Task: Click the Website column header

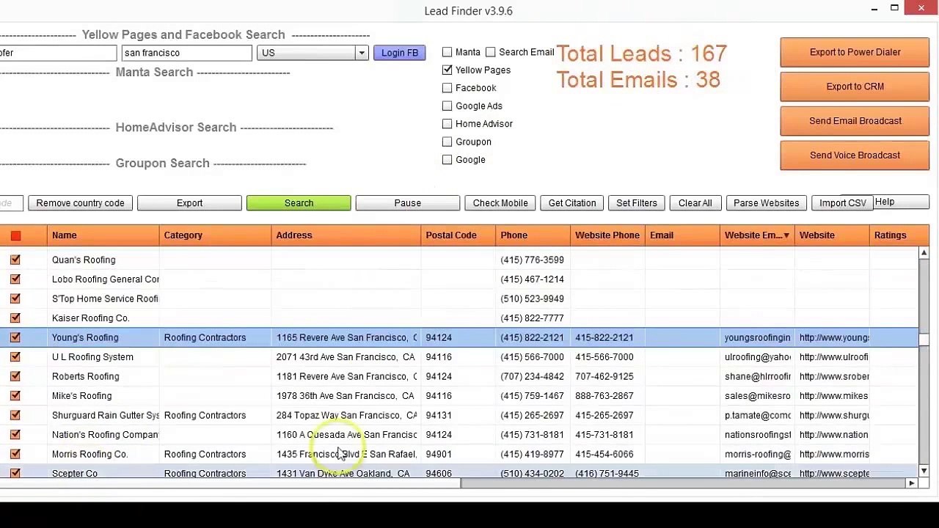Action: (832, 235)
